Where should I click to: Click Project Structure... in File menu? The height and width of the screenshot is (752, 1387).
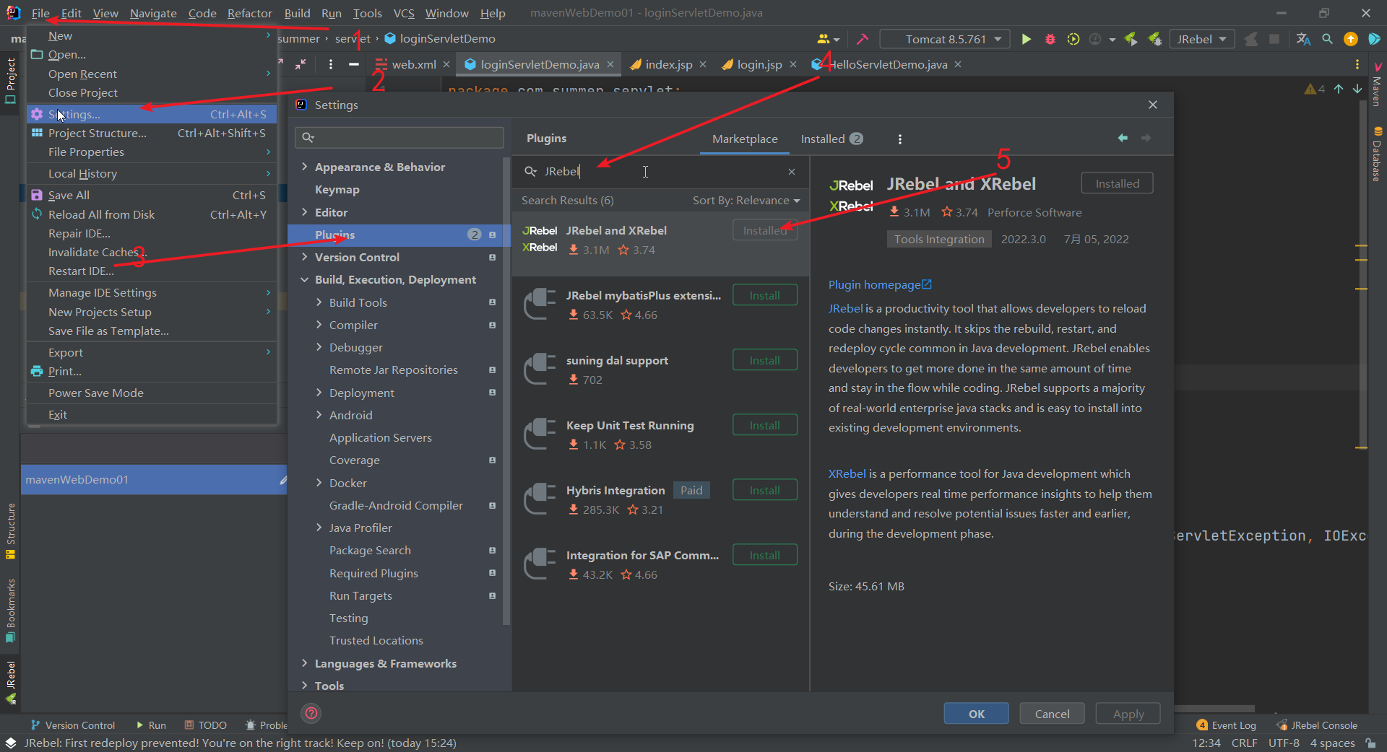click(x=152, y=133)
